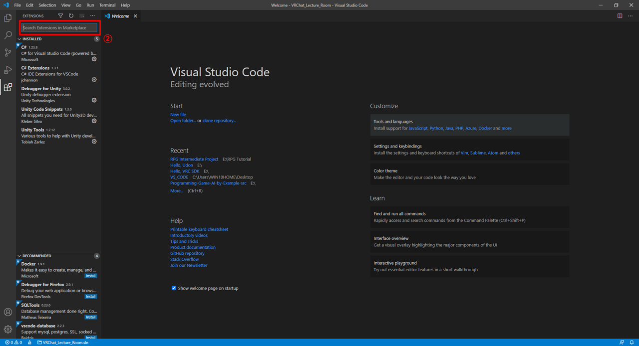
Task: Click the Python language support link
Action: coord(436,128)
